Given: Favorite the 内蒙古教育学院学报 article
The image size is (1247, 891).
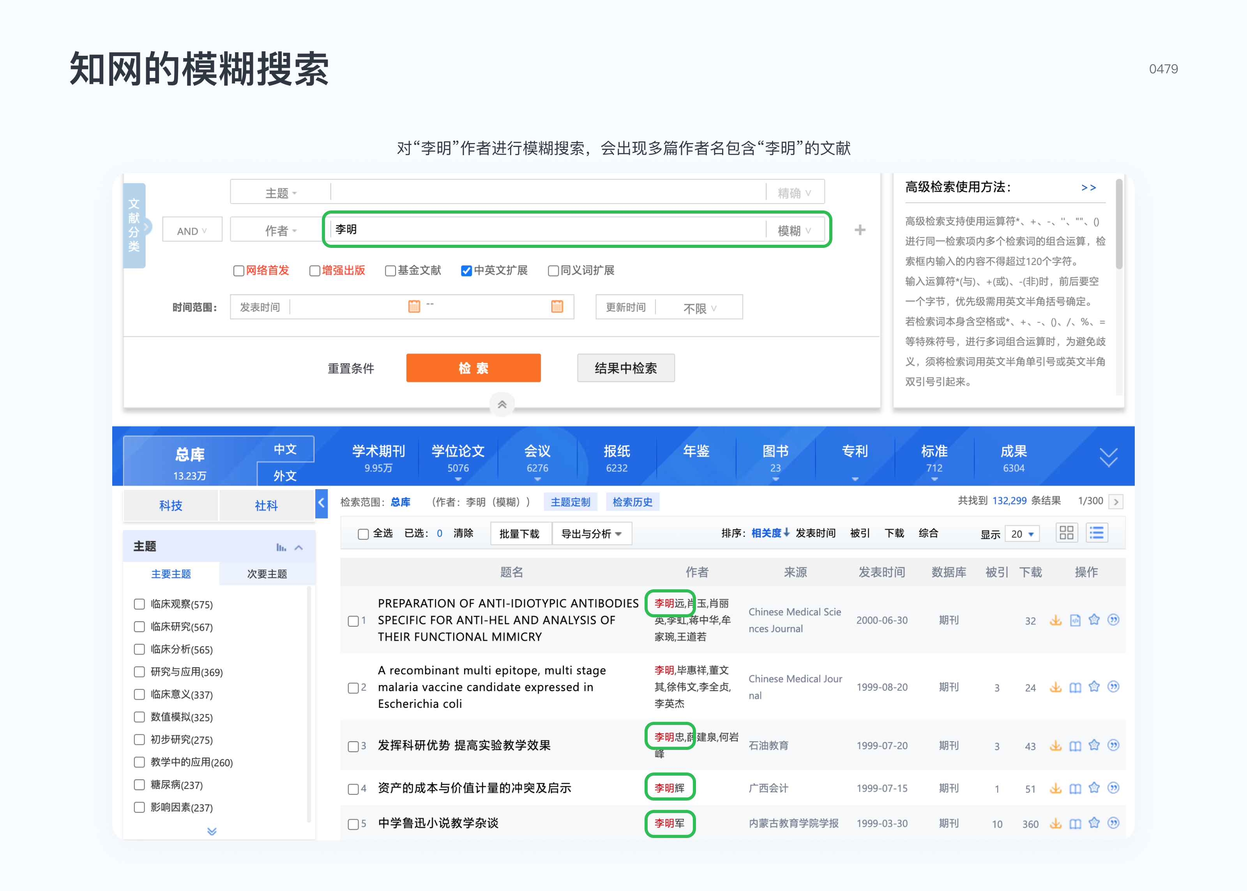Looking at the screenshot, I should point(1094,824).
